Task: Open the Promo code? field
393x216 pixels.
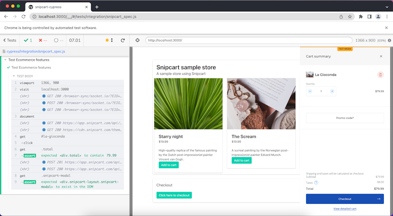Action: [x=345, y=118]
